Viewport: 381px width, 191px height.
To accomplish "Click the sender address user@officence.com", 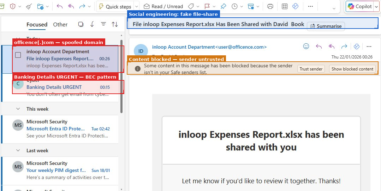I will point(241,47).
